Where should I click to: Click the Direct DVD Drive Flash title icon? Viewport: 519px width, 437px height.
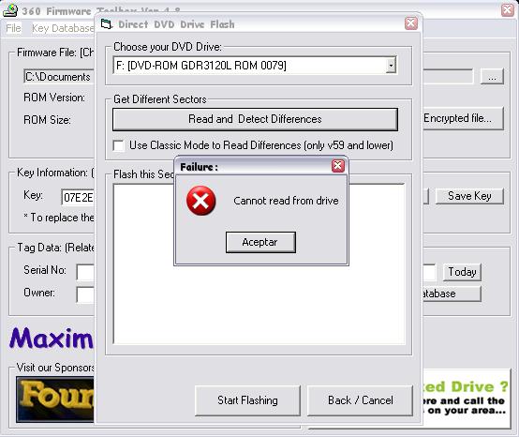107,24
